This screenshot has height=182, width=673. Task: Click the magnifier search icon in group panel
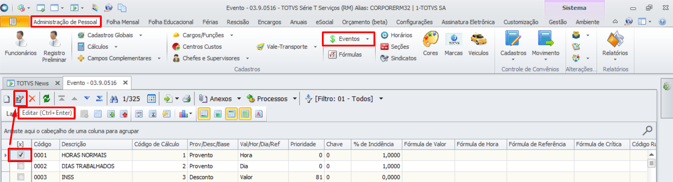[647, 131]
